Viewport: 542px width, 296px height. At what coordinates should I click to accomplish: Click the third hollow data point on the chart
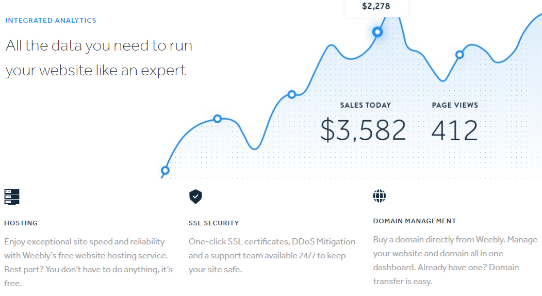(x=292, y=94)
